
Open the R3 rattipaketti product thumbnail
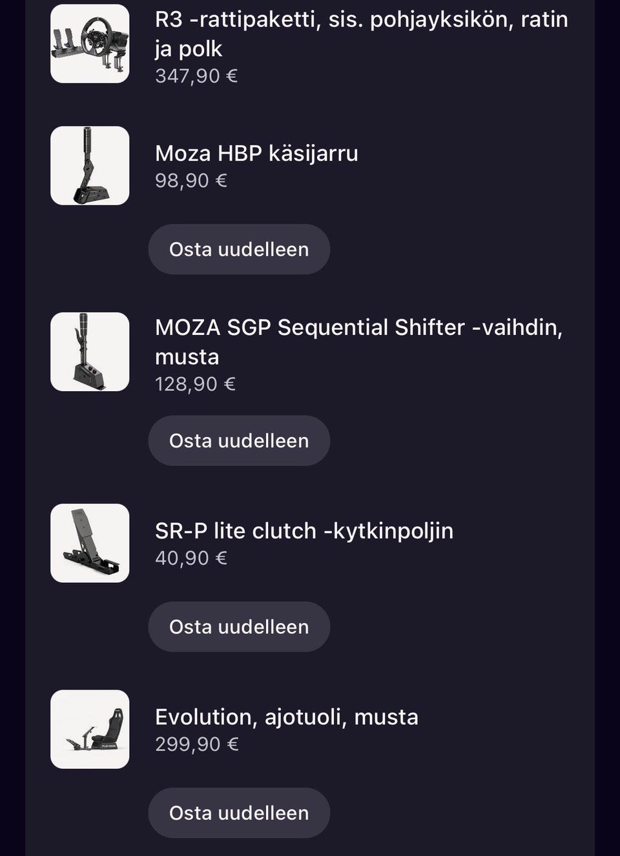(90, 44)
